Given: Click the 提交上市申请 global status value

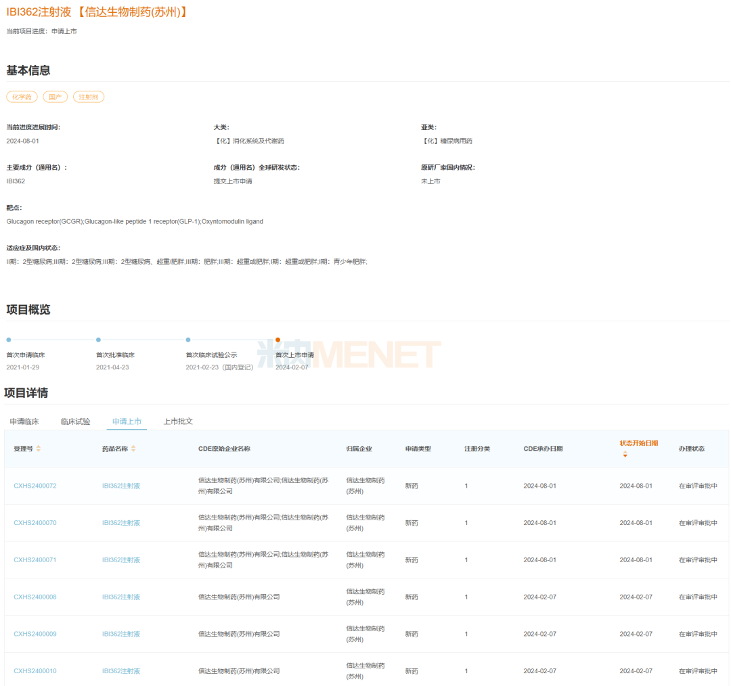Looking at the screenshot, I should pyautogui.click(x=233, y=181).
